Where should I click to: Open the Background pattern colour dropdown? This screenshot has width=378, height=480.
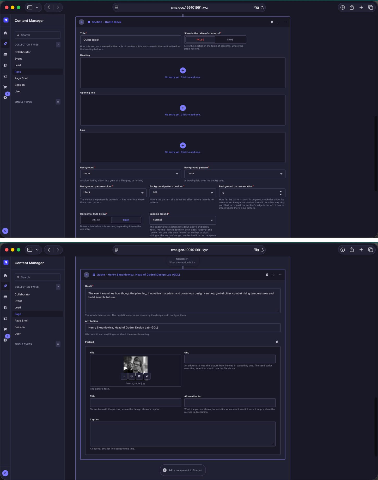[x=113, y=193]
